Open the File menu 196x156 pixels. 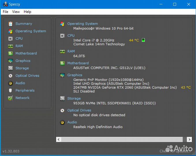coord(5,12)
